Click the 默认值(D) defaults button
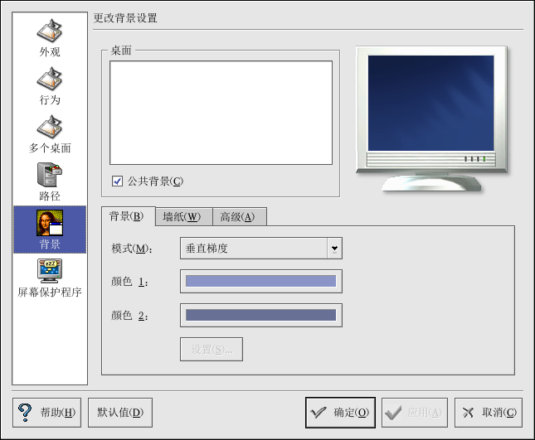This screenshot has height=440, width=535. coord(120,413)
